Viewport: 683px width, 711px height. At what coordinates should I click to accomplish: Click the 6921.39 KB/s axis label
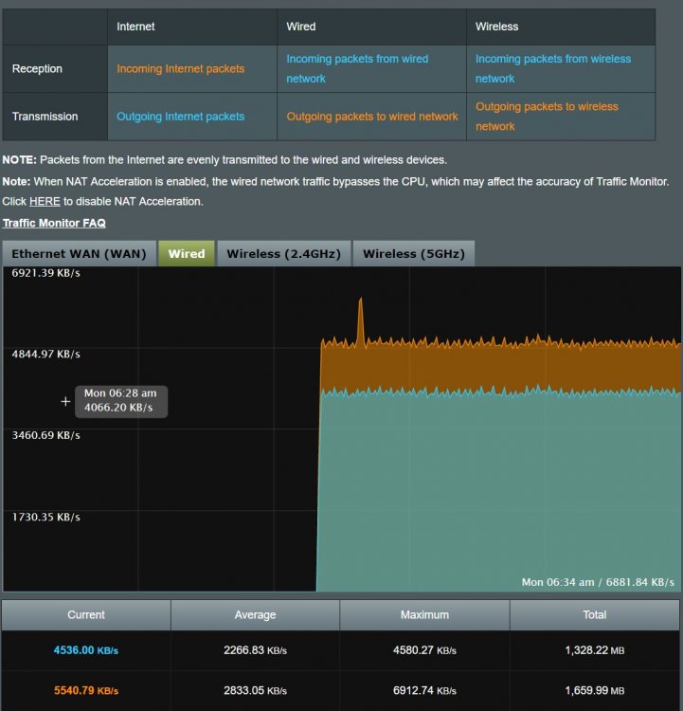click(x=45, y=273)
